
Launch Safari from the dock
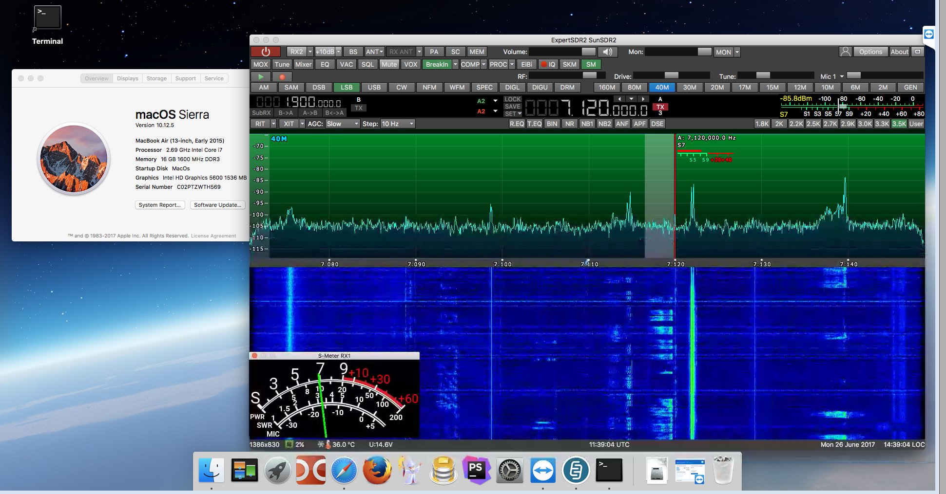click(x=344, y=470)
